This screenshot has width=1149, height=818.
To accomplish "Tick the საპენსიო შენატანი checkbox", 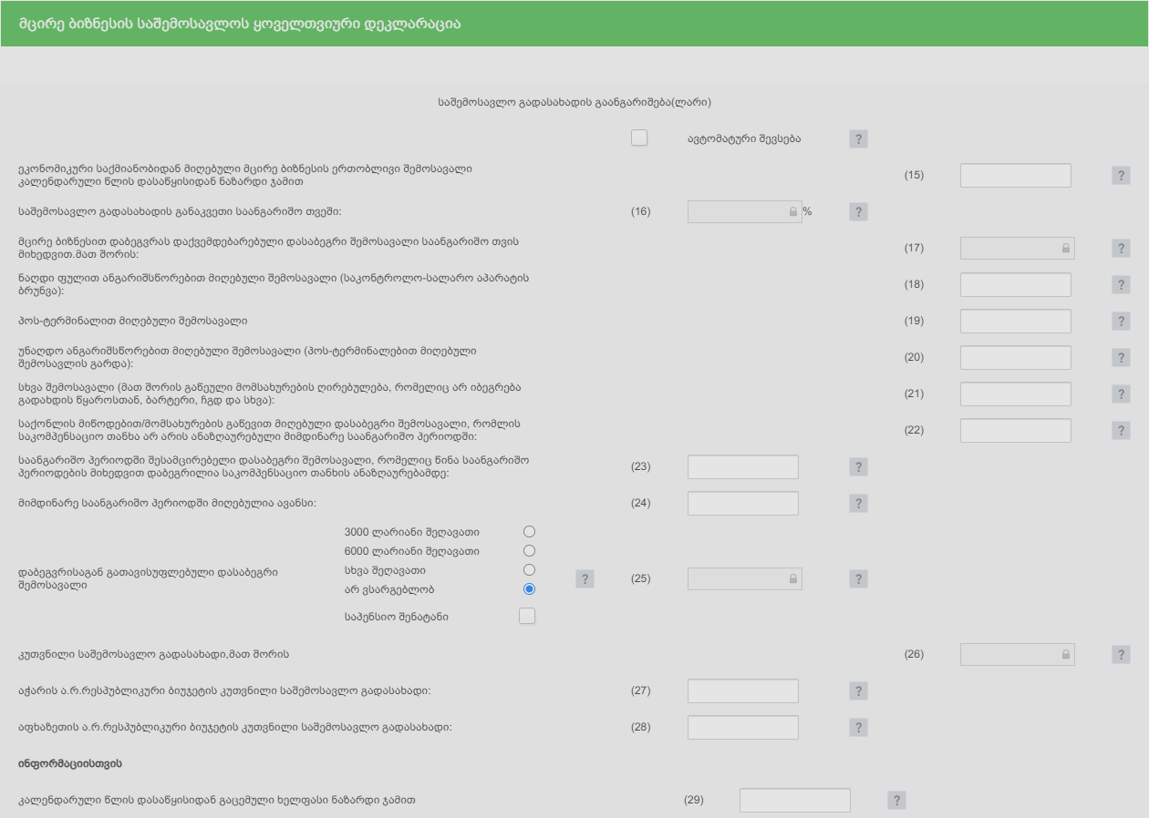I will [527, 616].
